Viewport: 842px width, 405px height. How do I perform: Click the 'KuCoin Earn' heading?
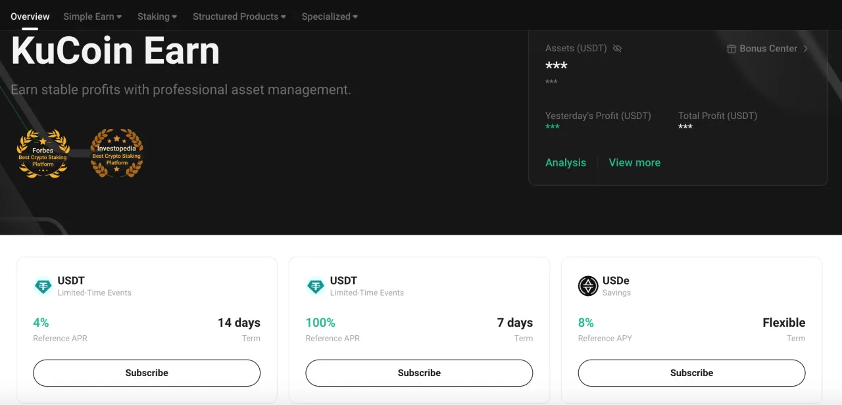click(x=115, y=51)
